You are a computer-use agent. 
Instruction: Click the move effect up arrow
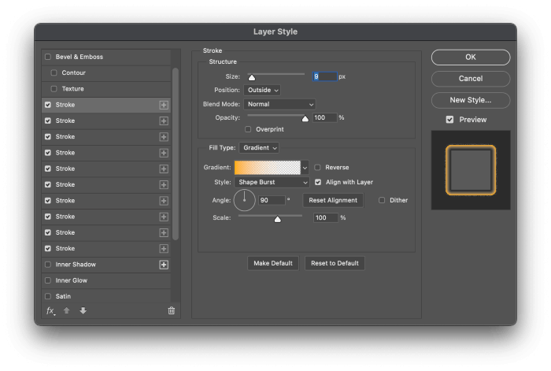coord(67,311)
